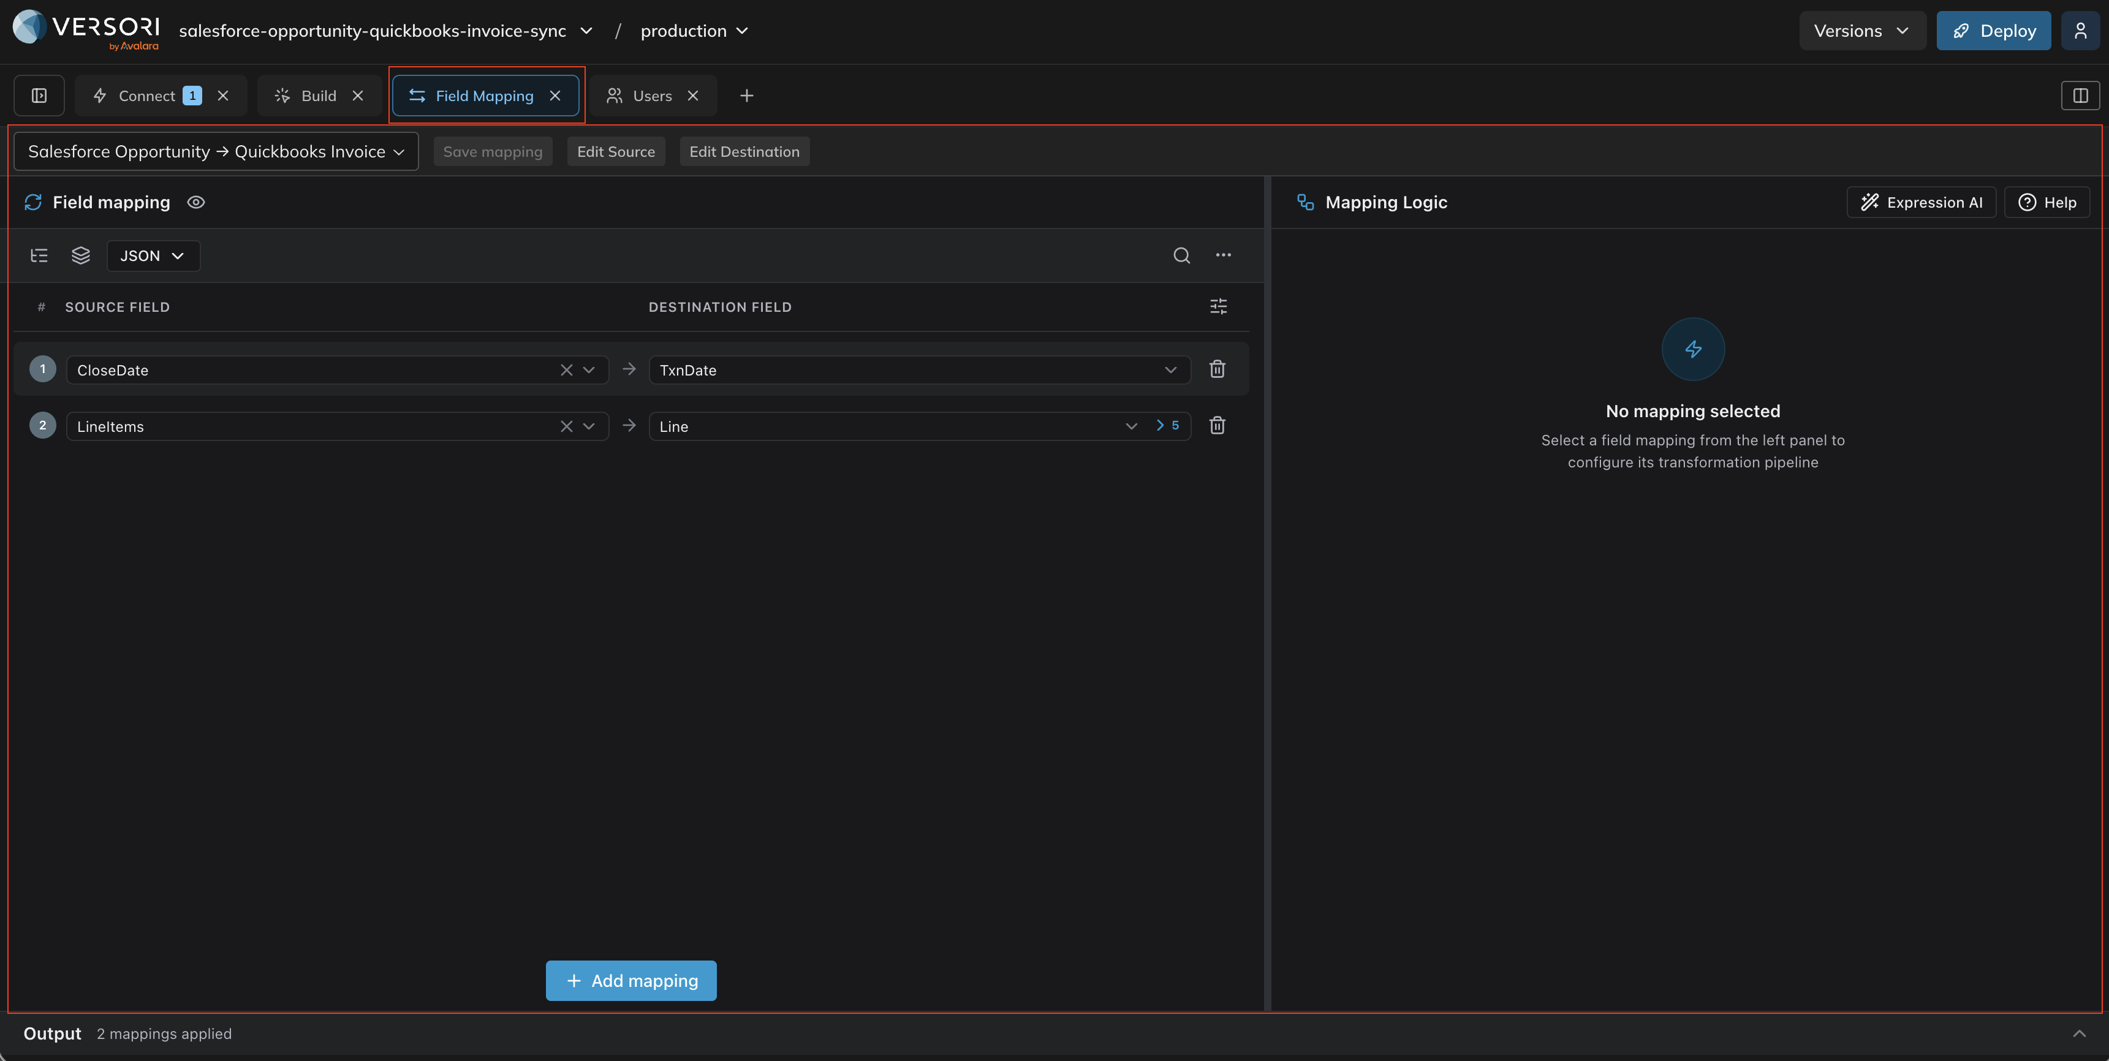Toggle field mapping preview eye icon

coord(195,202)
